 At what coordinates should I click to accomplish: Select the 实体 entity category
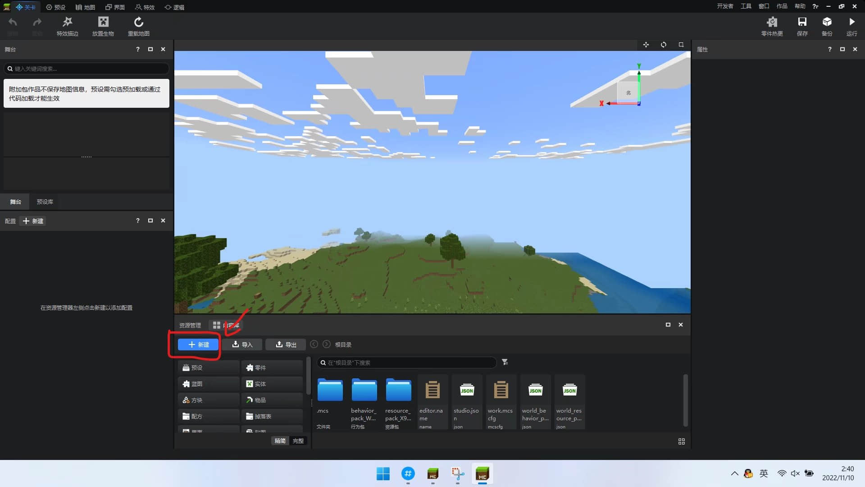[x=272, y=384]
